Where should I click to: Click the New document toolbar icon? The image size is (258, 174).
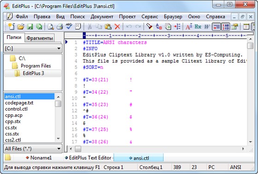pos(12,27)
